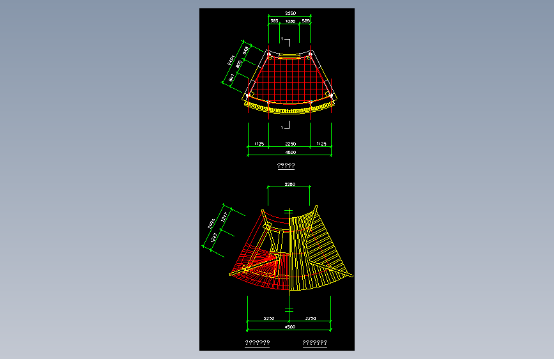
Task: Click the 800 angled dimension label
Action: 238,65
